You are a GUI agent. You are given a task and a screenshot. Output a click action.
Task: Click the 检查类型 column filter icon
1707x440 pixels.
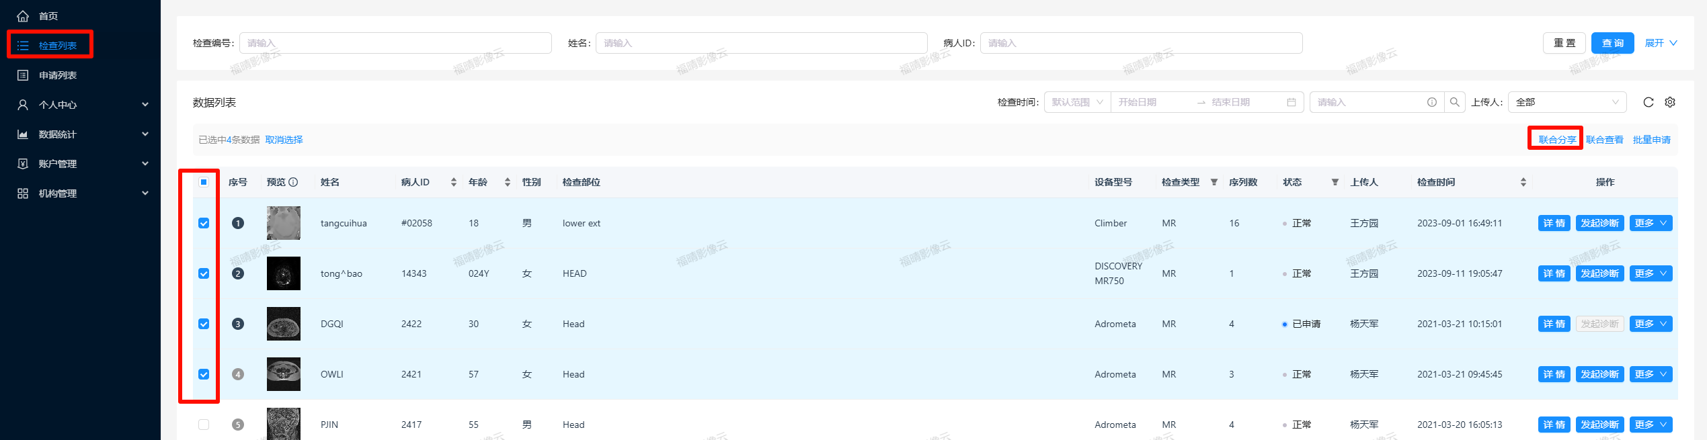tap(1214, 182)
